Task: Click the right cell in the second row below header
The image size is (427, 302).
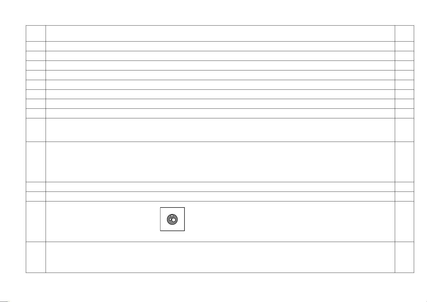Action: click(404, 56)
